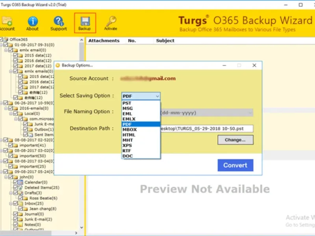Select the 2017 data(12) row under emlx email
Screen dimensions: 315x236
click(38, 66)
